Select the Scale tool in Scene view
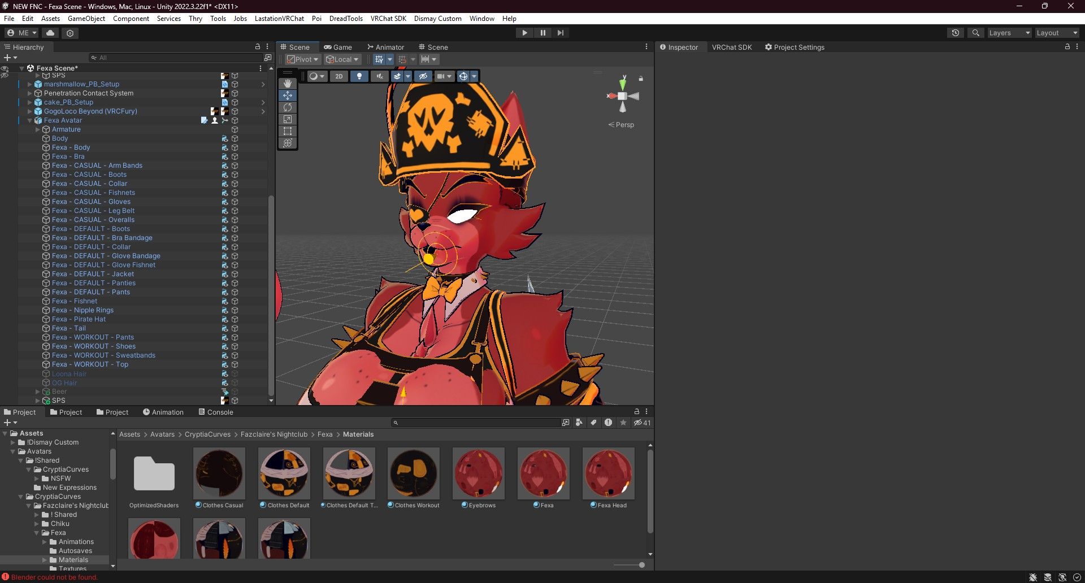The width and height of the screenshot is (1085, 583). click(288, 119)
